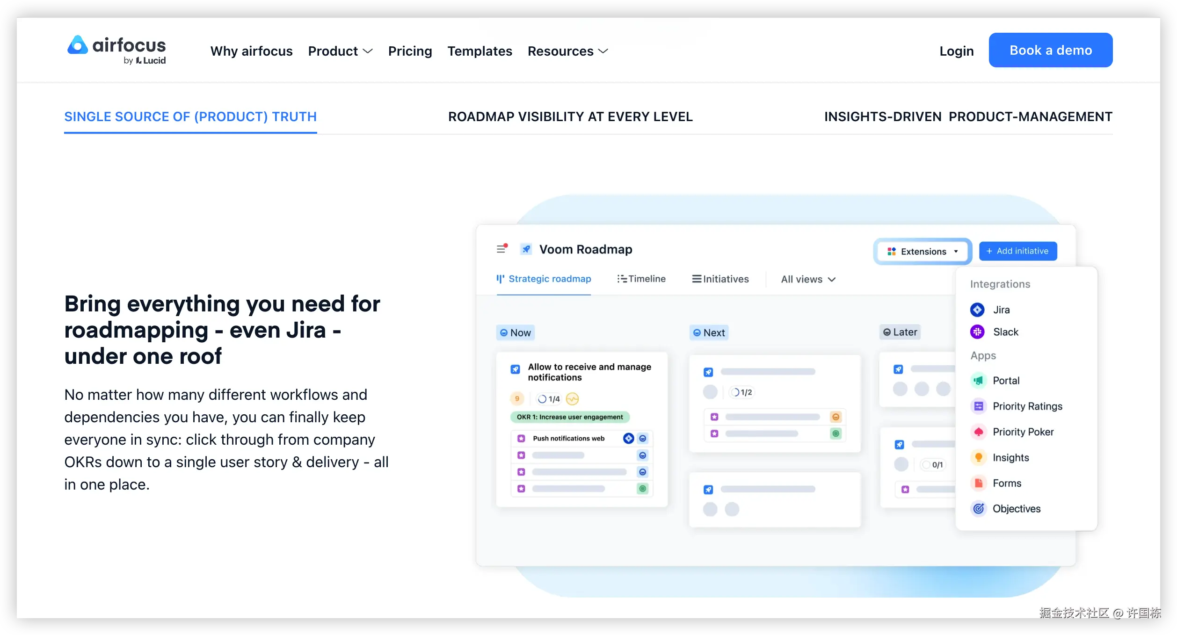The image size is (1177, 635).
Task: Open the Objectives target app
Action: tap(978, 509)
